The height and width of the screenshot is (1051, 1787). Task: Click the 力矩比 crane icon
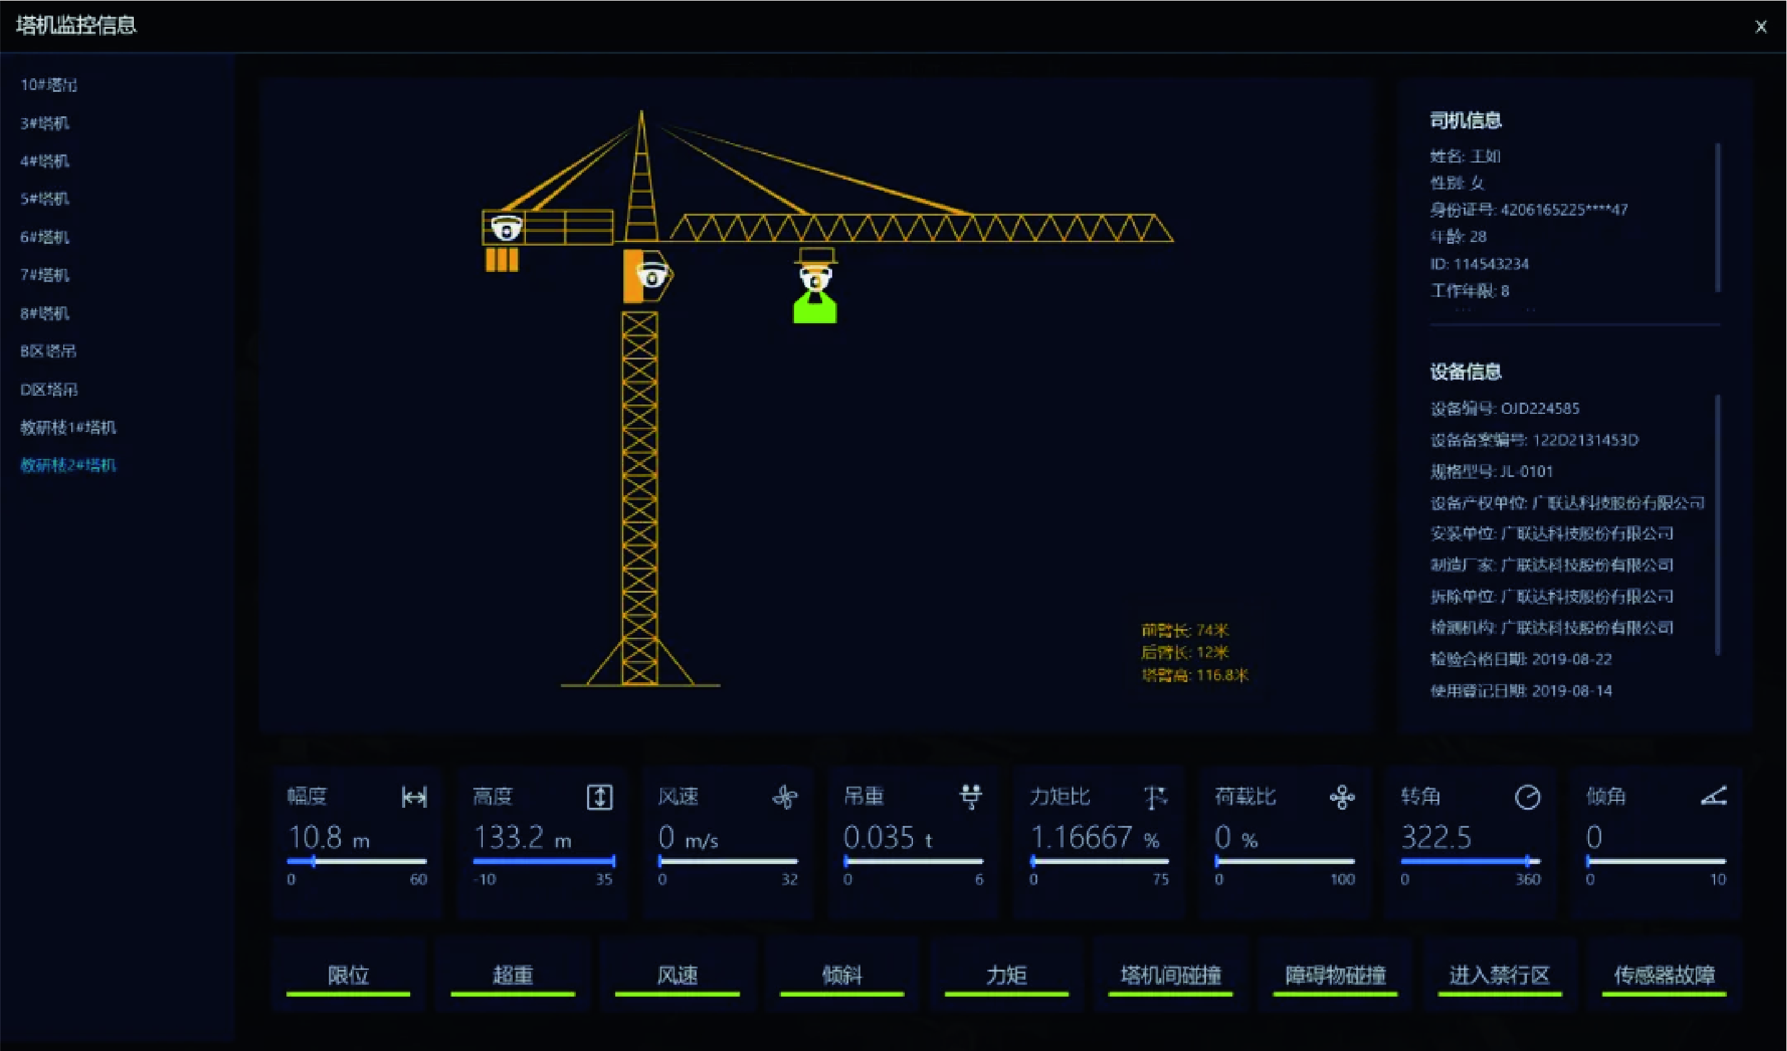(1156, 797)
